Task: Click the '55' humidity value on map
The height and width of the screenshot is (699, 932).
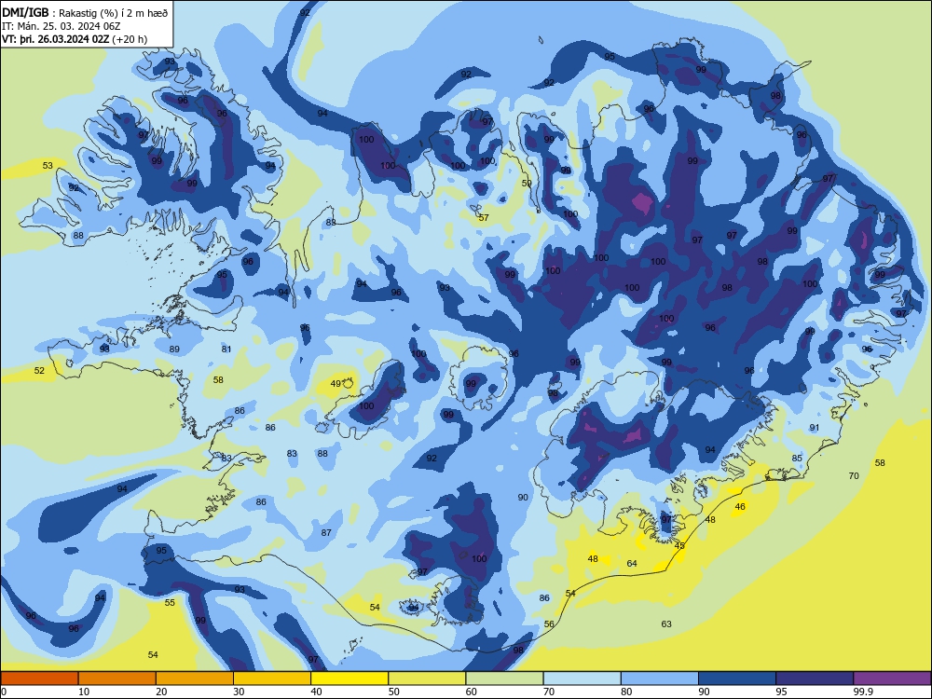Action: click(170, 602)
